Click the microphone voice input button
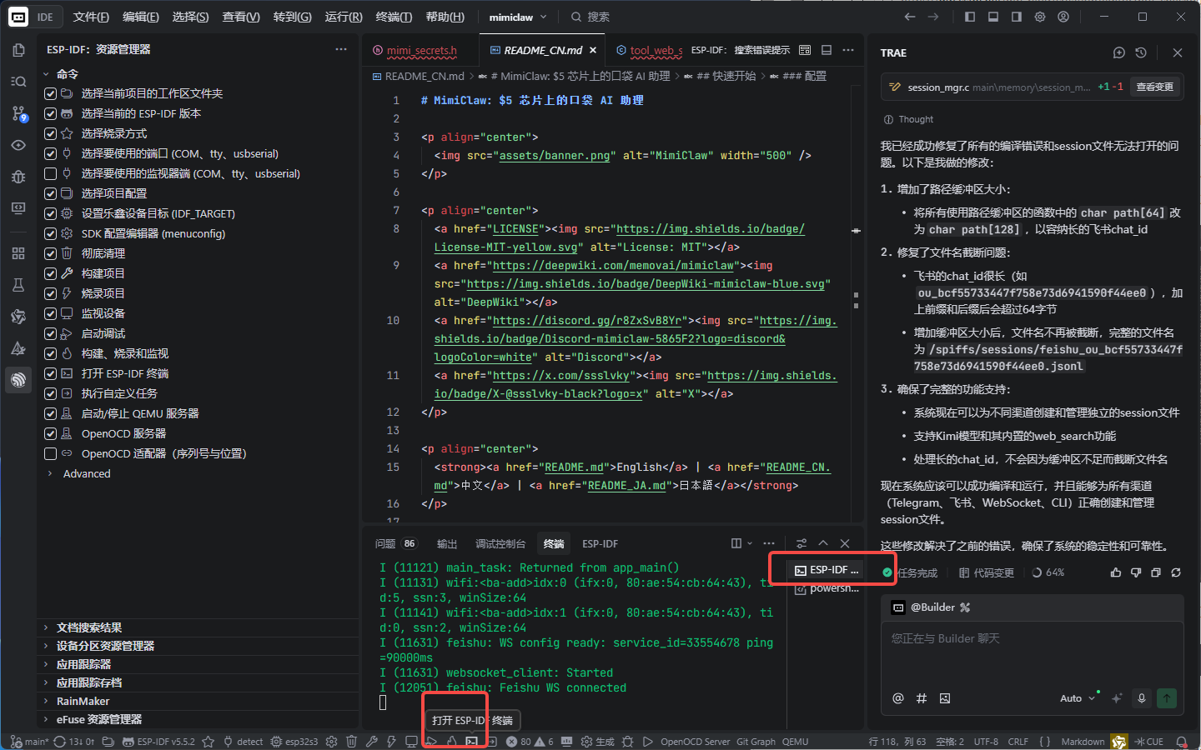The image size is (1201, 750). coord(1142,698)
